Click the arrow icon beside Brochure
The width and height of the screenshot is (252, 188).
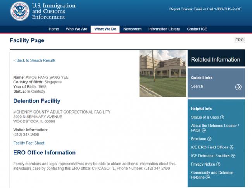(x=209, y=139)
